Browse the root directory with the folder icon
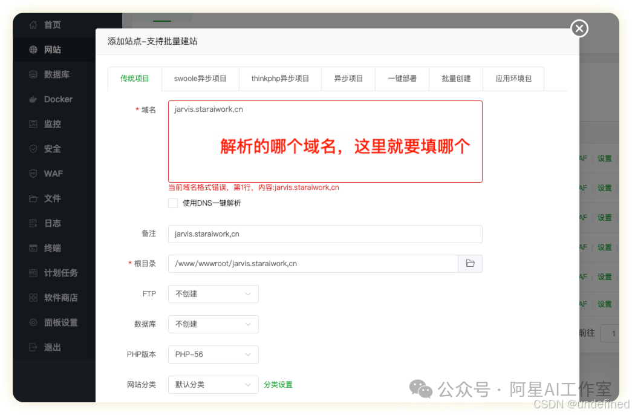Screen dimensions: 632x415 point(470,263)
